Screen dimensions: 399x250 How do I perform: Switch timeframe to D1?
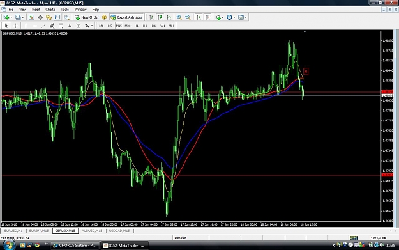click(153, 26)
